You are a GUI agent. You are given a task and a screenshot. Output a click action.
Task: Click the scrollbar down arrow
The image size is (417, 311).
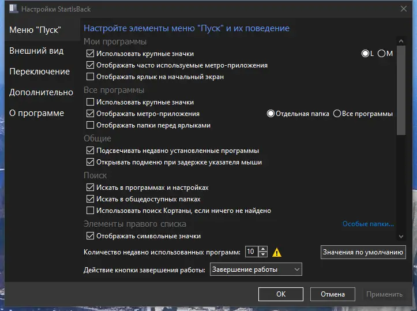tap(401, 236)
